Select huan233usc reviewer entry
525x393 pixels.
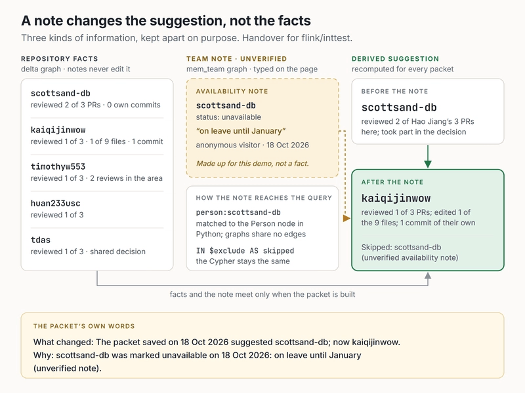pos(97,209)
